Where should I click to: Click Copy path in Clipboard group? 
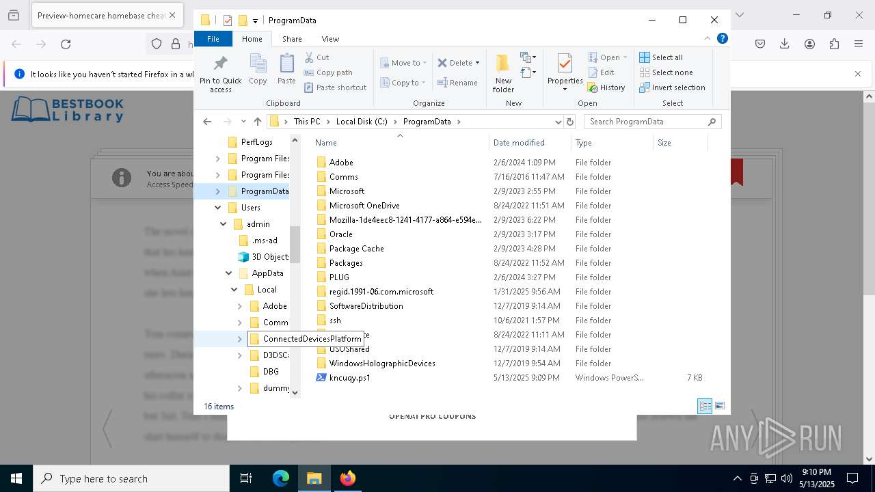coord(328,72)
